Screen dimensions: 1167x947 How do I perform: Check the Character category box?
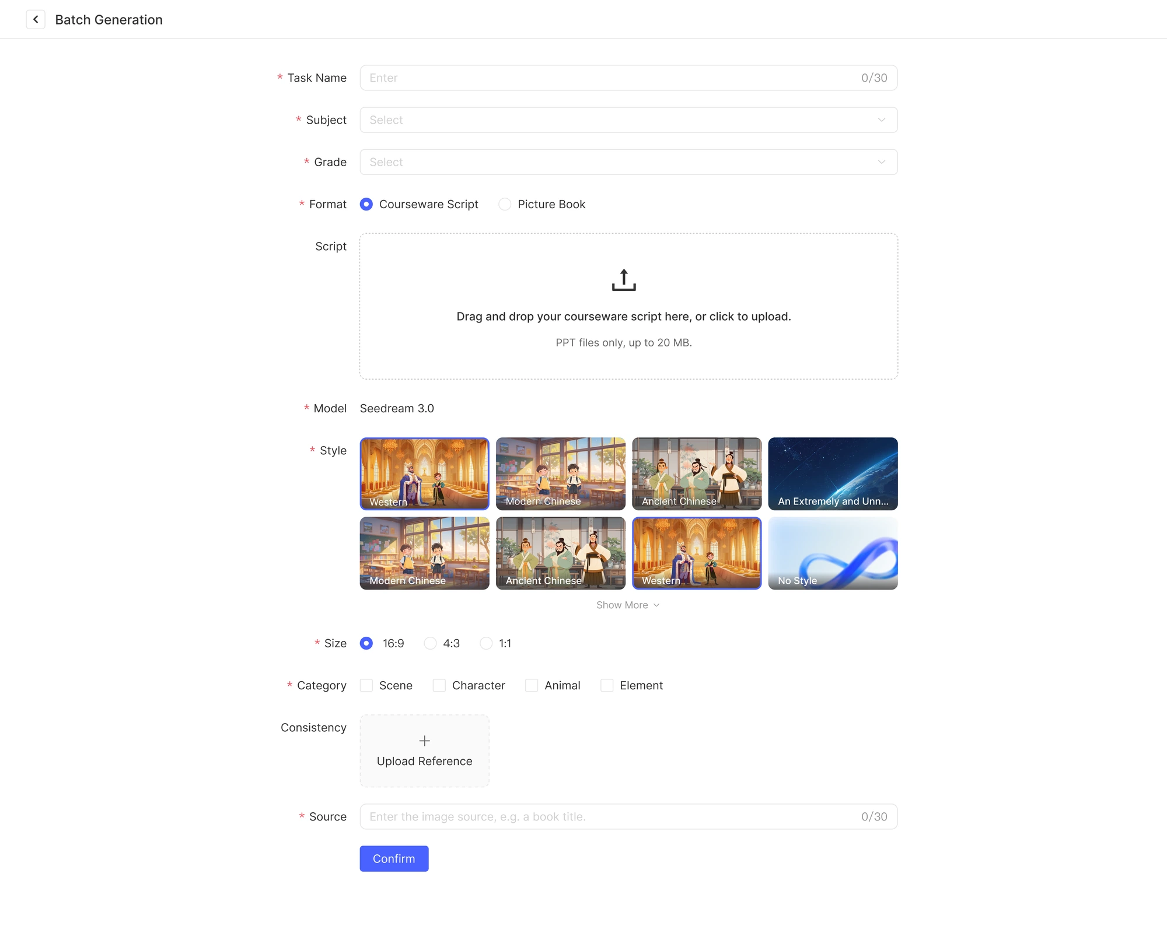coord(439,685)
